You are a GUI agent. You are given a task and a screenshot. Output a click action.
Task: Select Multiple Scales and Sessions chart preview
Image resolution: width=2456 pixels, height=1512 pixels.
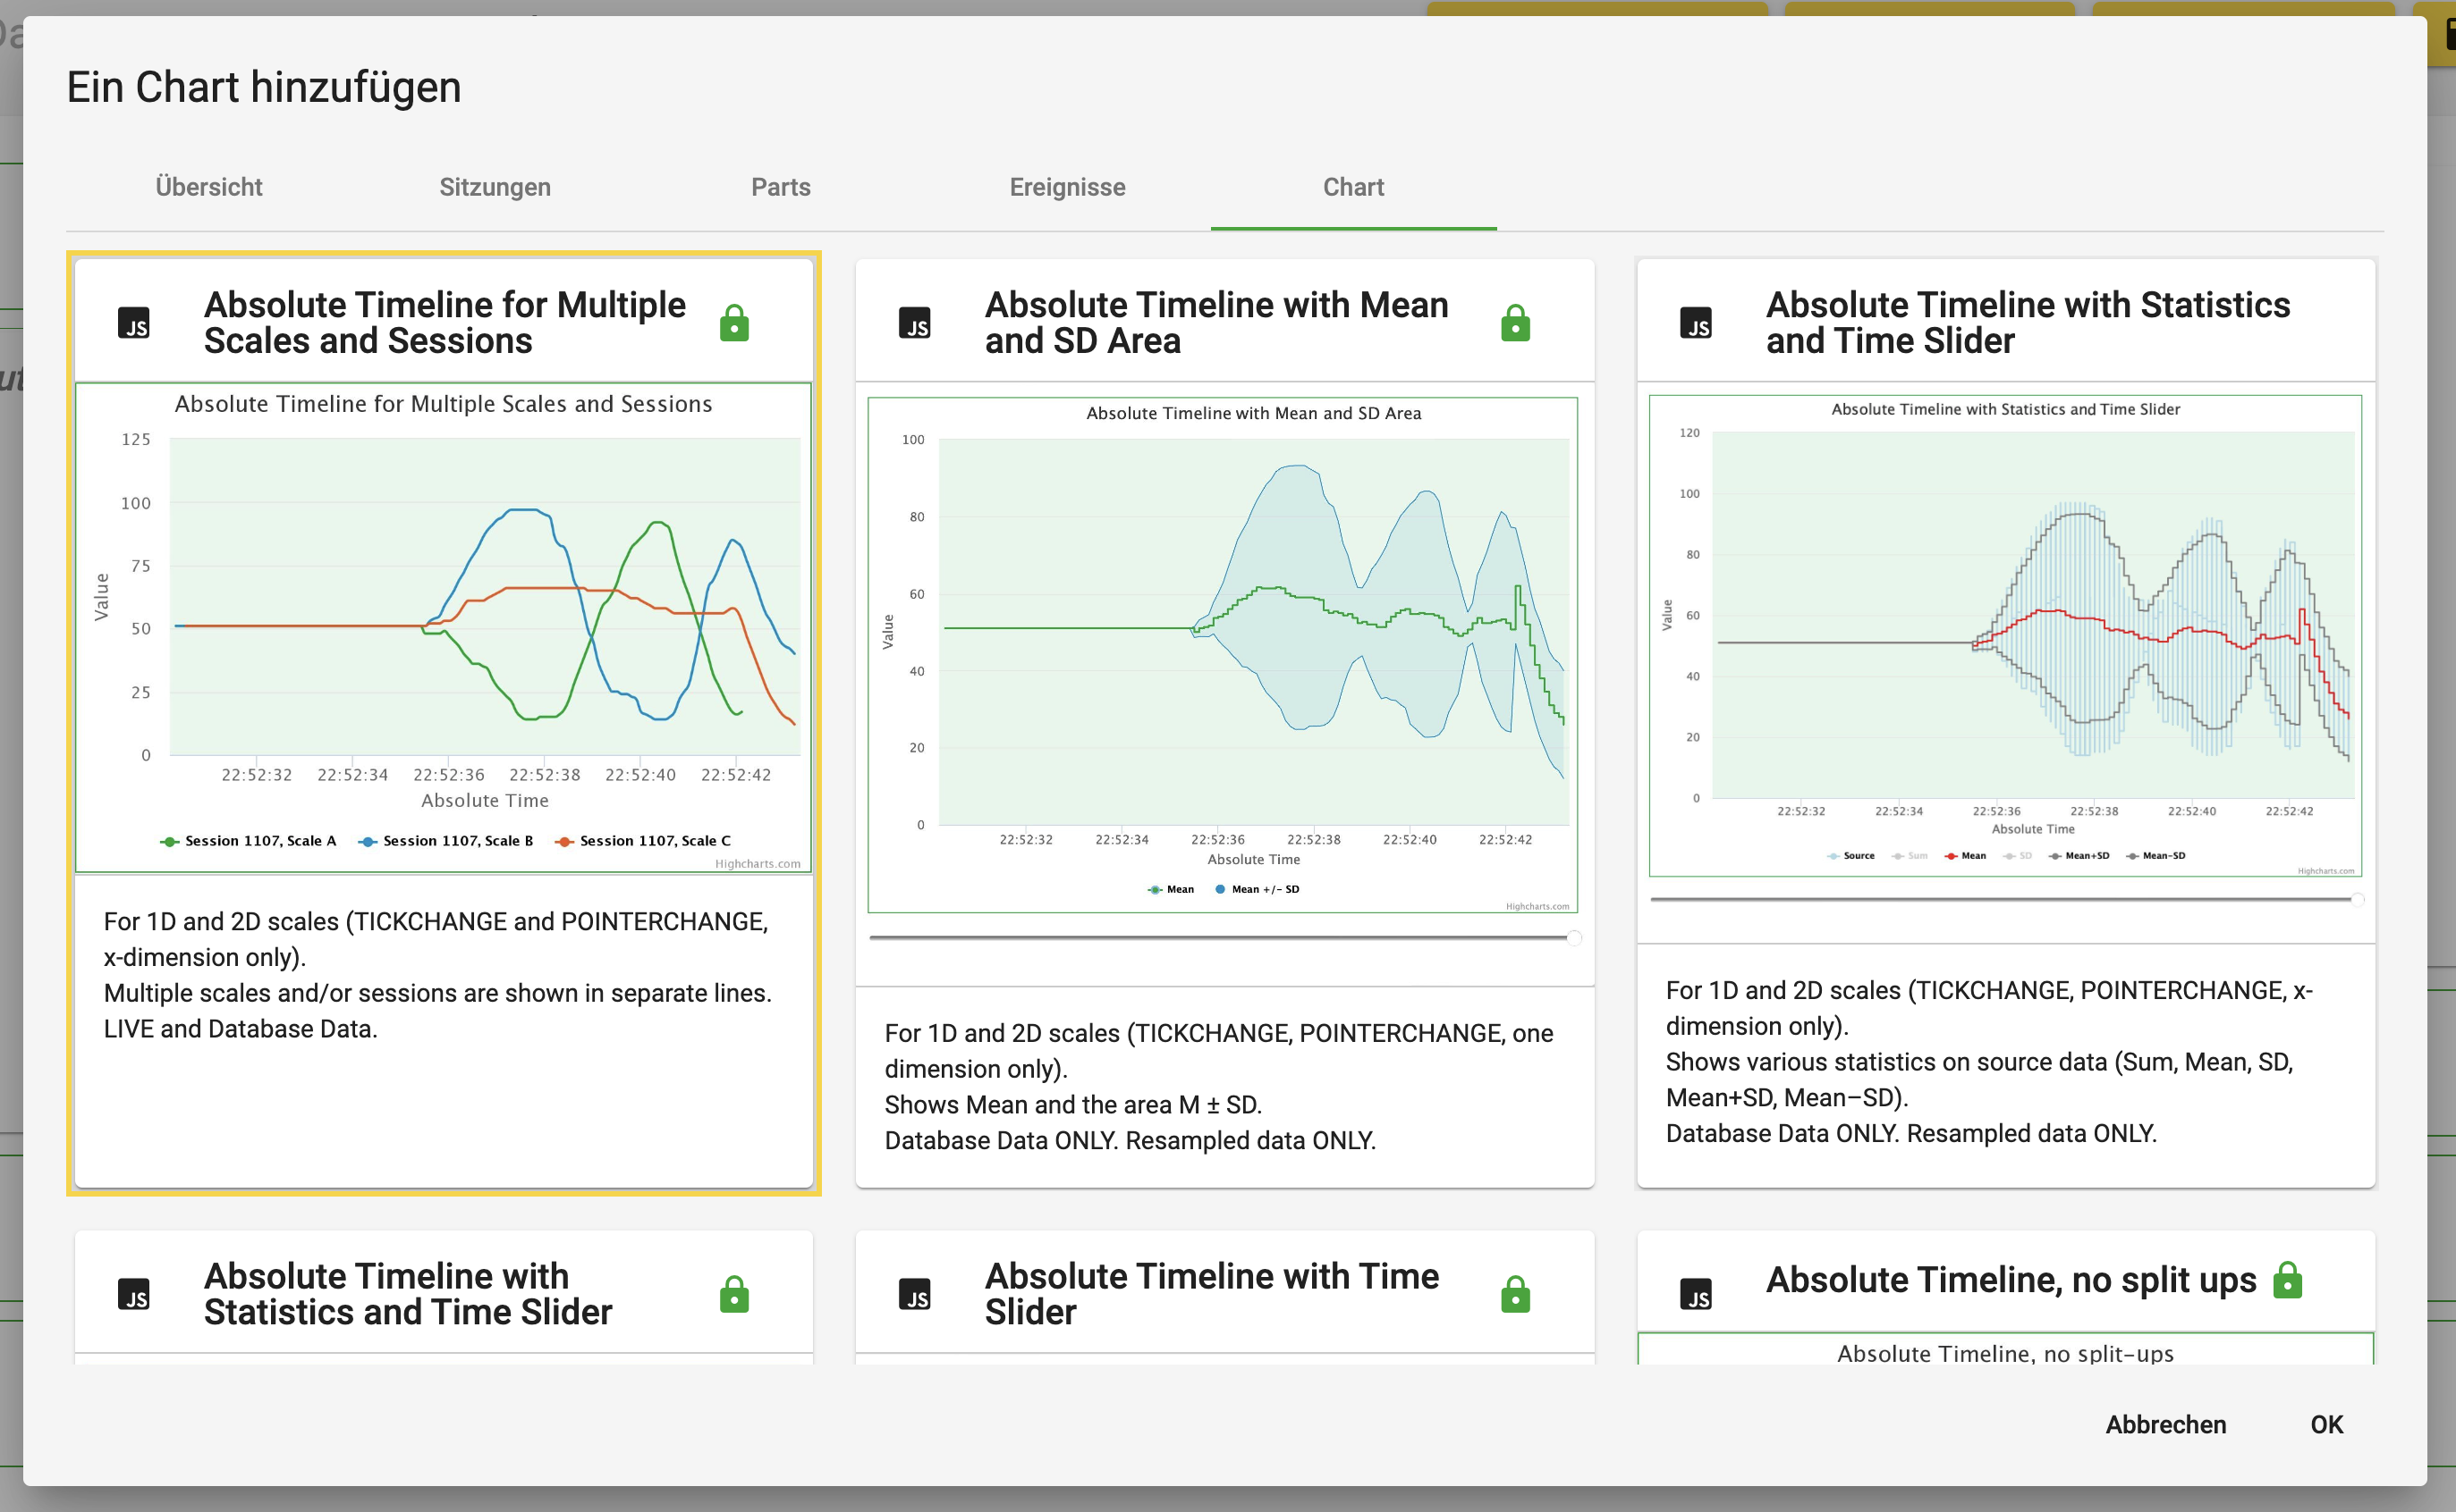[444, 627]
